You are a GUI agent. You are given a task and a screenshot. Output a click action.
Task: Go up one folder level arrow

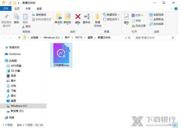(19, 38)
